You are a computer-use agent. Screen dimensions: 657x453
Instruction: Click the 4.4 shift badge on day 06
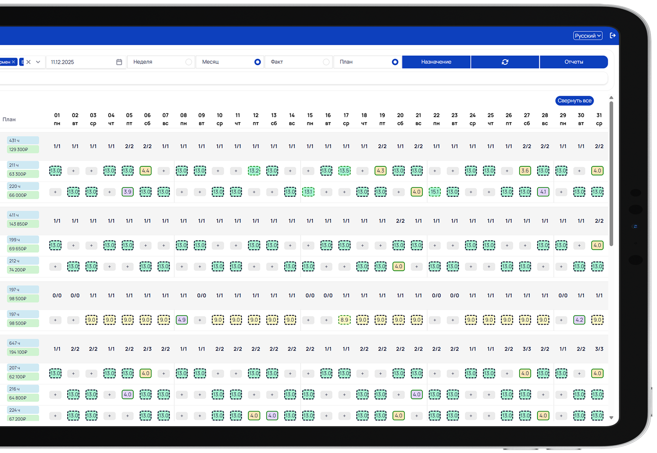click(146, 171)
